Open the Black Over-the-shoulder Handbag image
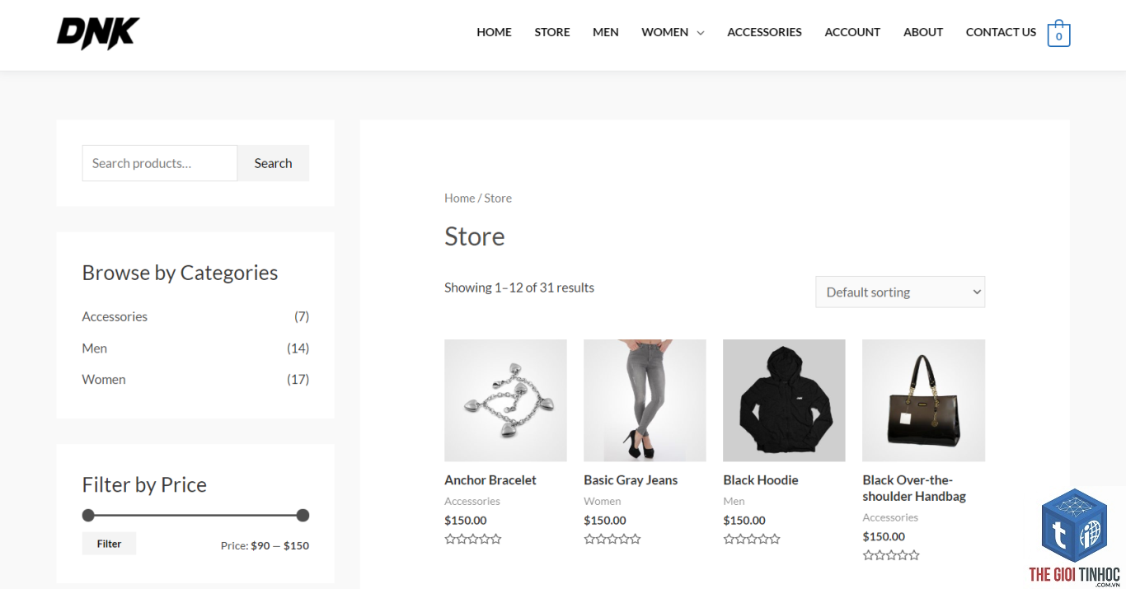1126x589 pixels. [923, 400]
